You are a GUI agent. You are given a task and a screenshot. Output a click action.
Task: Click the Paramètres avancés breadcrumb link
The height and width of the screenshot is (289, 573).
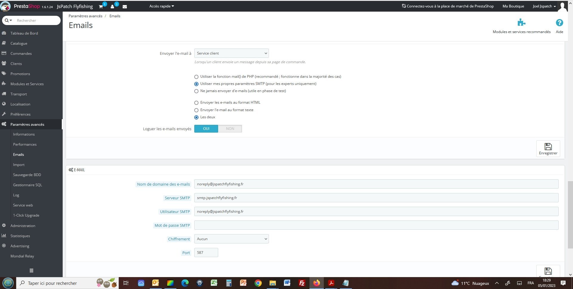[x=85, y=16]
